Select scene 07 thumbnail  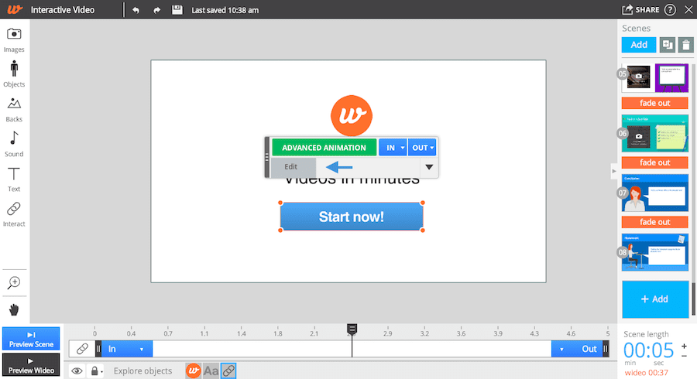coord(655,193)
